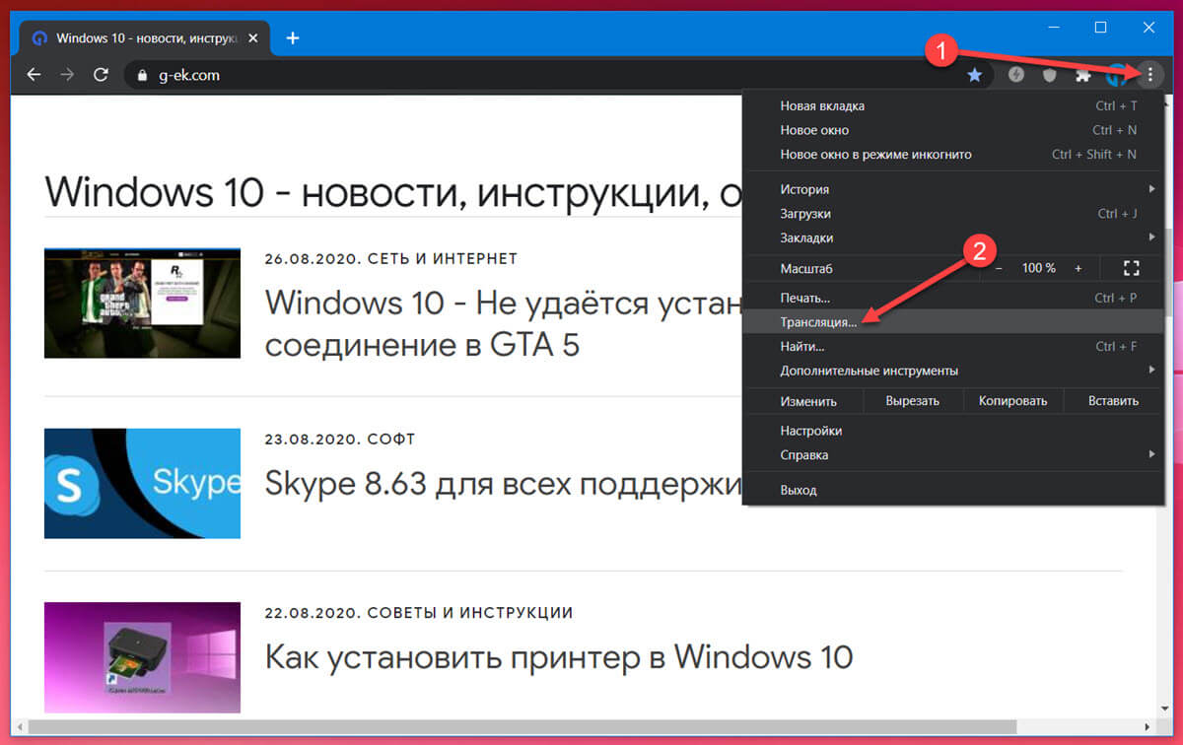Select 'Печать...' menu item
This screenshot has height=745, width=1183.
point(953,298)
